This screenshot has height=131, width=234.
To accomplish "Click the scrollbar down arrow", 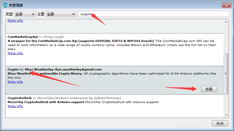I will click(x=226, y=115).
